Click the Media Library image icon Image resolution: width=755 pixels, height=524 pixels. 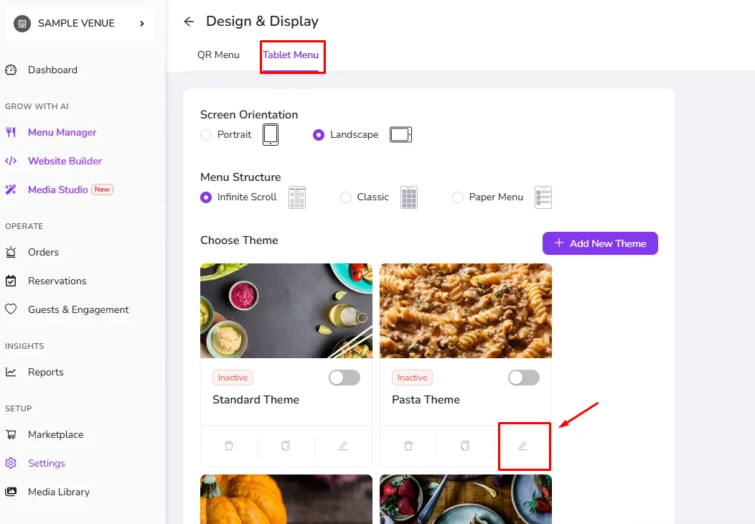[x=11, y=492]
